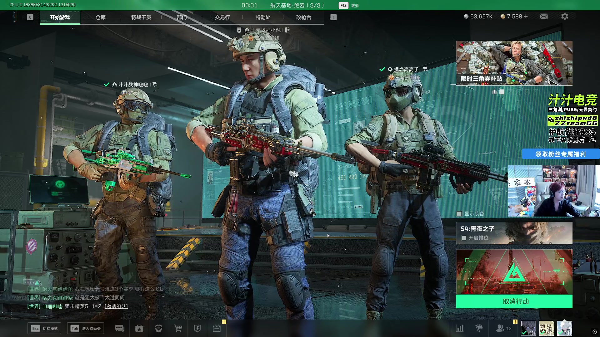Click player name 十元战神小倪

(x=266, y=30)
